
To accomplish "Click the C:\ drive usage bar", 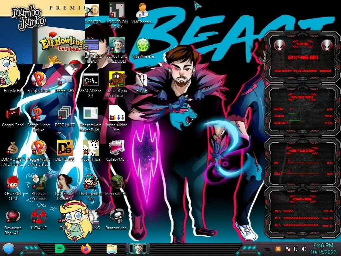I will [x=304, y=211].
